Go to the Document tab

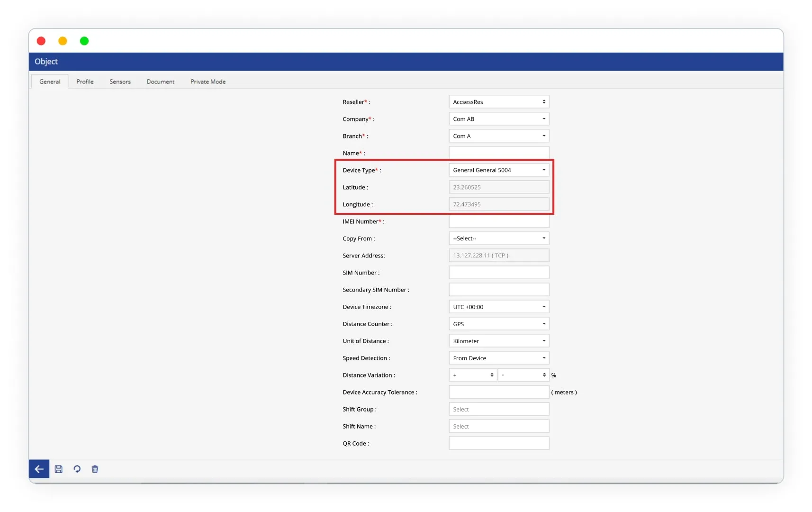coord(160,82)
